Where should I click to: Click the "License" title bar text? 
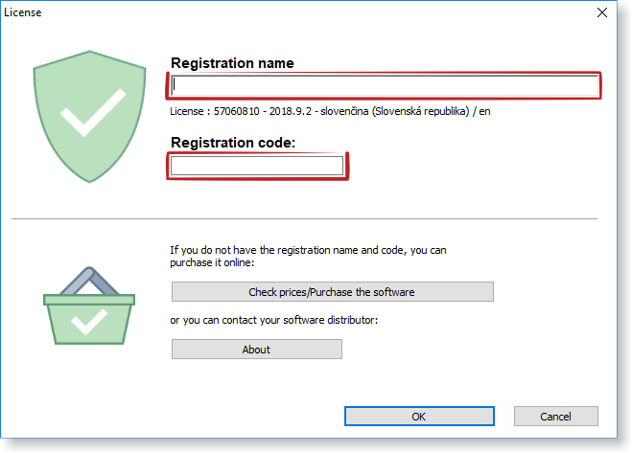(x=22, y=12)
